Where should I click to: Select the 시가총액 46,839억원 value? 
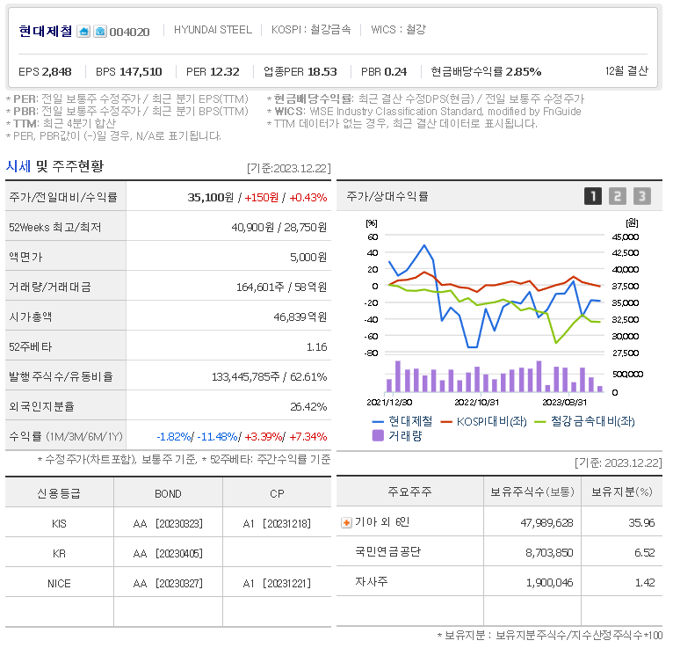pyautogui.click(x=300, y=317)
